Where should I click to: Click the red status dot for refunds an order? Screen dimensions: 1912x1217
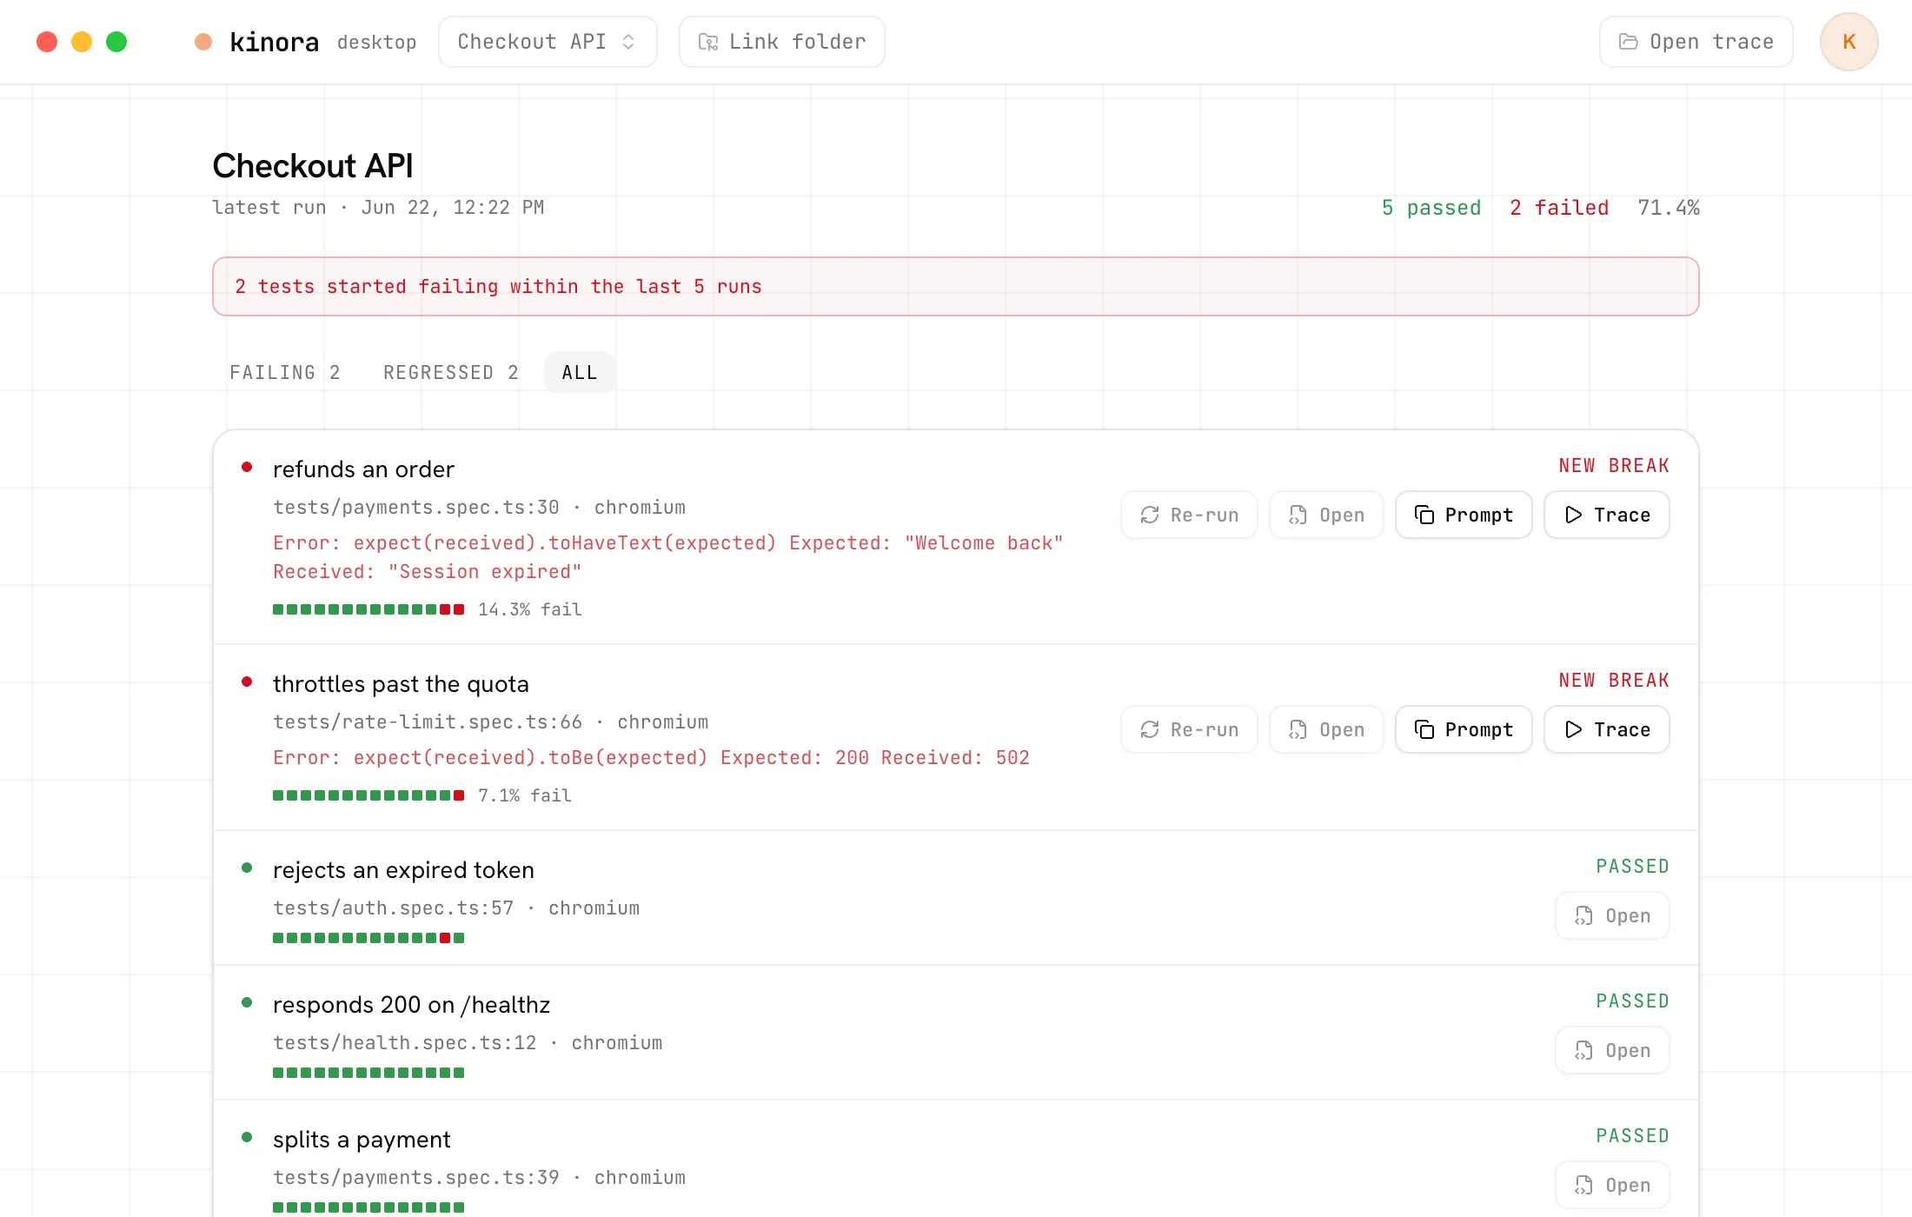(x=247, y=467)
